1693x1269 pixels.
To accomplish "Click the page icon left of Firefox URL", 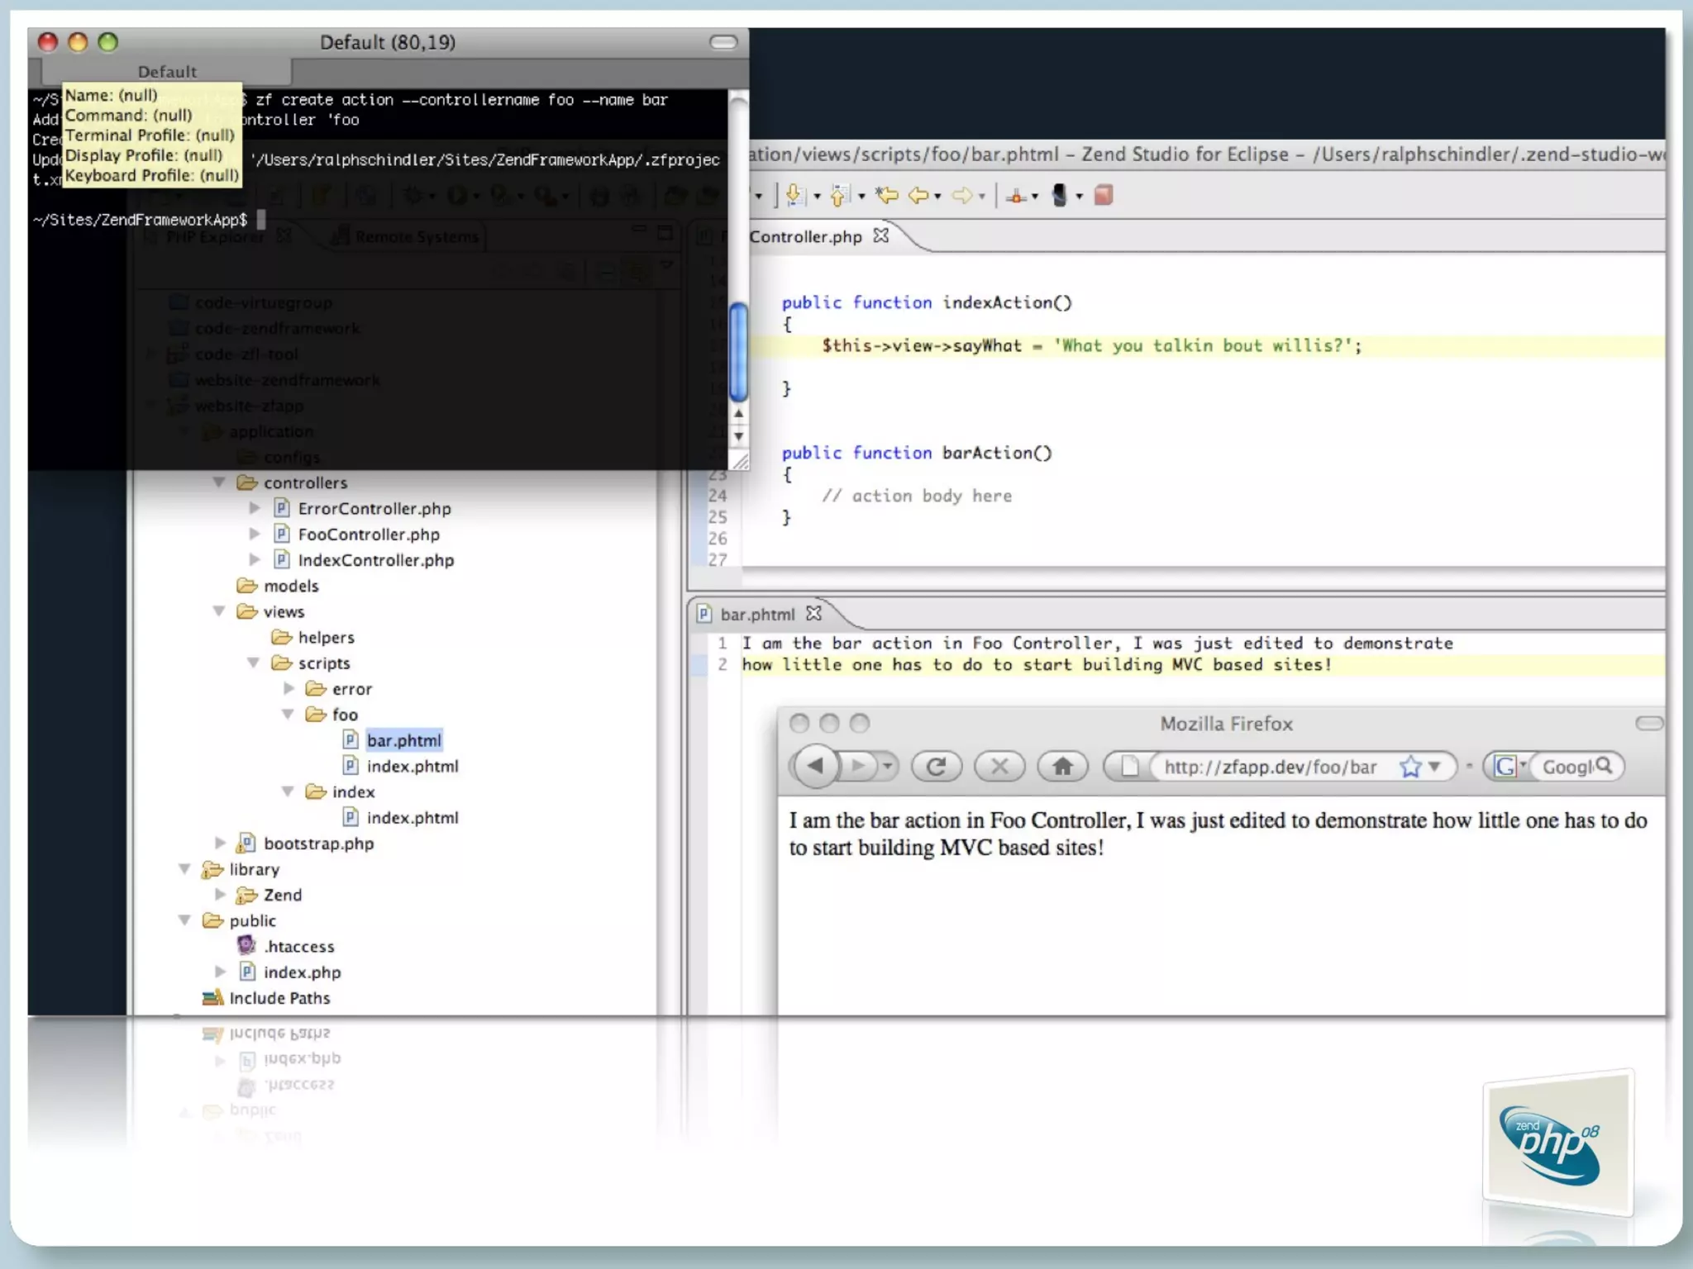I will [1129, 767].
